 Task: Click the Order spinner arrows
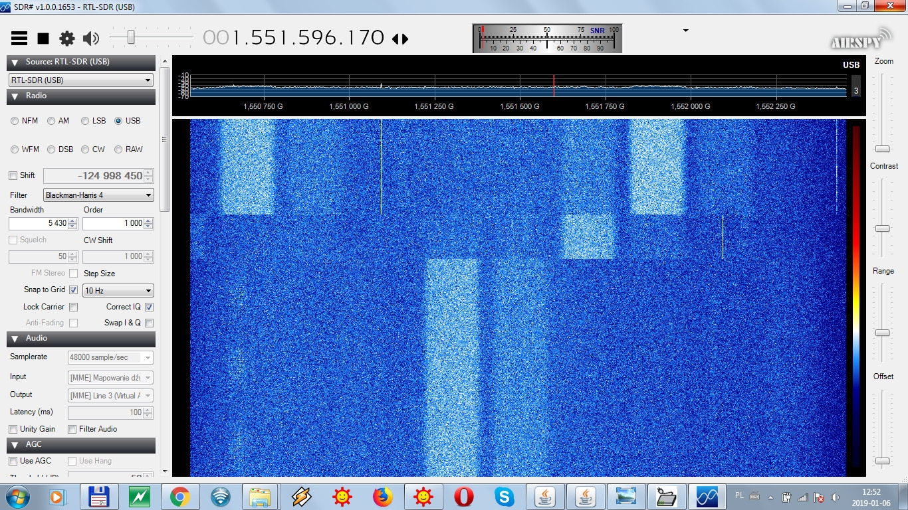pos(149,223)
